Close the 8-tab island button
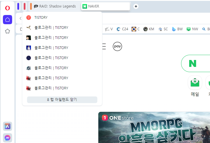Image resolution: width=210 pixels, height=143 pixels. [62, 99]
